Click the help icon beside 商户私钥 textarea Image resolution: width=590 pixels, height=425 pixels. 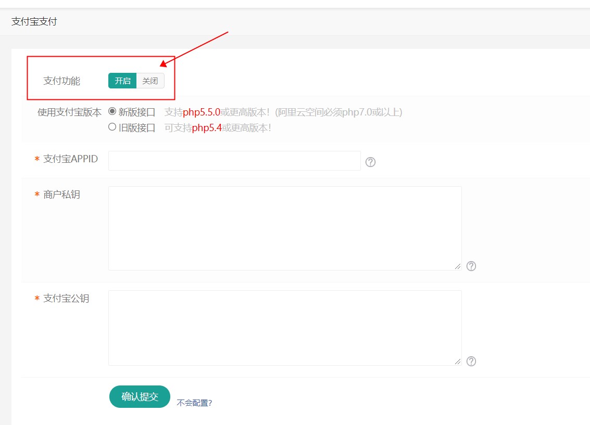(471, 266)
